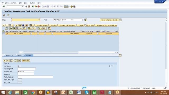This screenshot has height=95, width=169.
Task: Open Skype from the Windows taskbar
Action: coord(87,92)
